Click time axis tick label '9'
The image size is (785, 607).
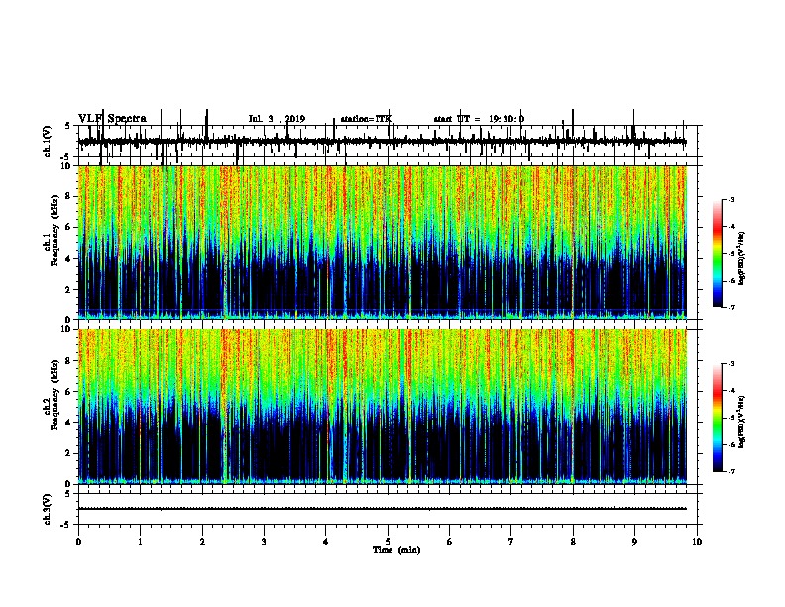[x=634, y=542]
